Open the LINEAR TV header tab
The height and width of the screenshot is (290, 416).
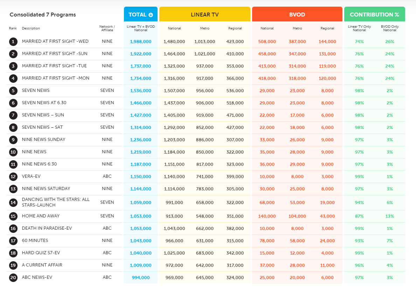pyautogui.click(x=205, y=15)
